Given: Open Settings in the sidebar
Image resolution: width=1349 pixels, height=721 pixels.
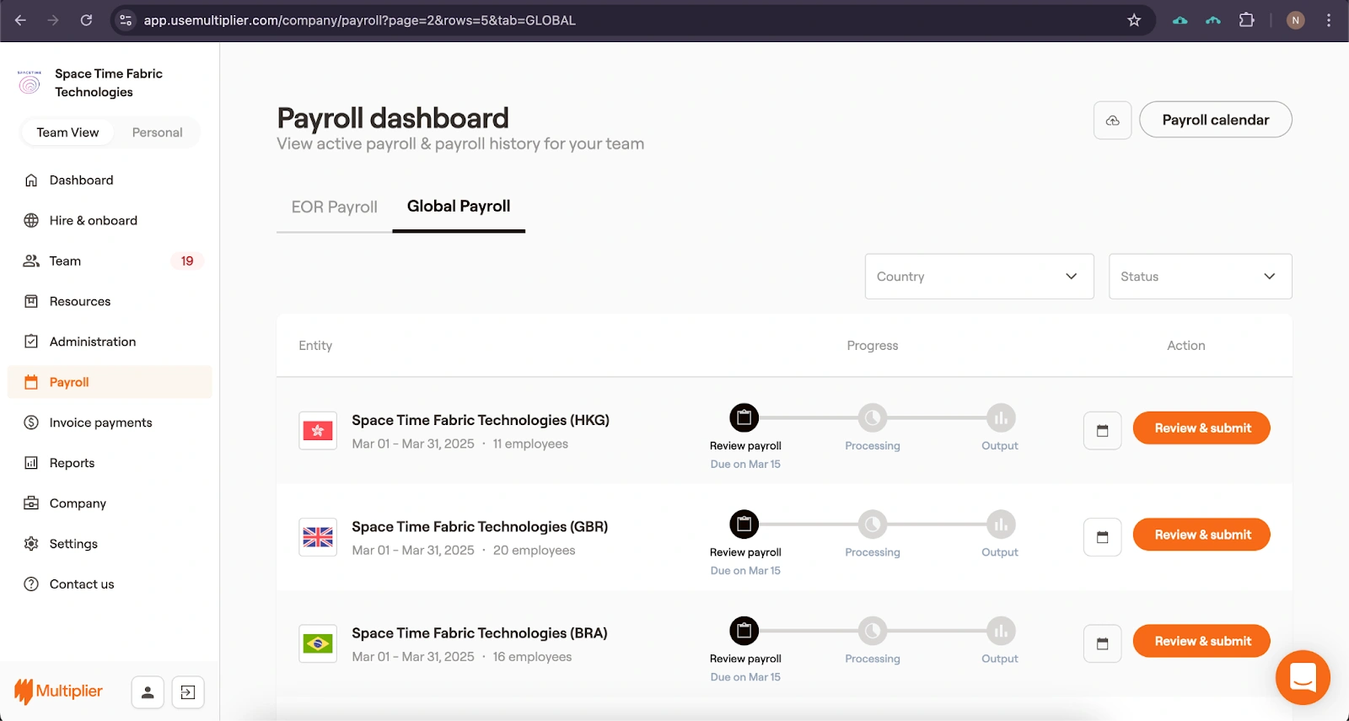Looking at the screenshot, I should pos(110,544).
